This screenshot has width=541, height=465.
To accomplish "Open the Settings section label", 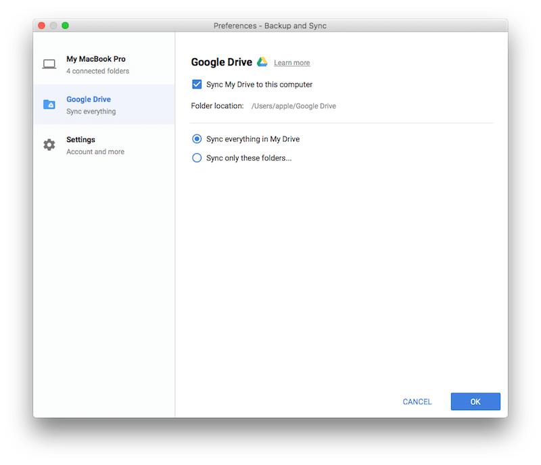I will pyautogui.click(x=80, y=139).
